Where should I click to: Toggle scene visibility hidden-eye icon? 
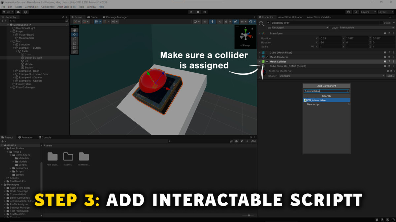pos(236,22)
